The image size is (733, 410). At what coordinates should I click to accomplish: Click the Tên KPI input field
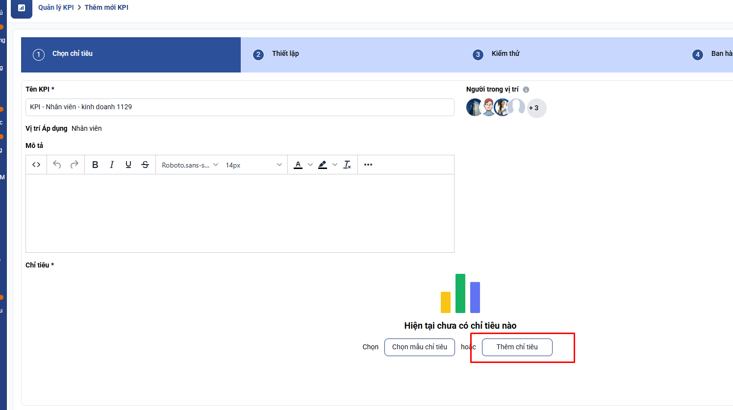click(240, 107)
